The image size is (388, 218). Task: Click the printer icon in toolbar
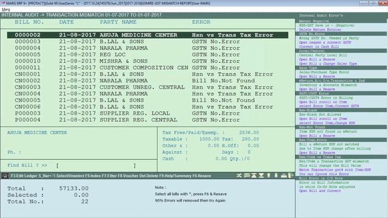point(284,176)
